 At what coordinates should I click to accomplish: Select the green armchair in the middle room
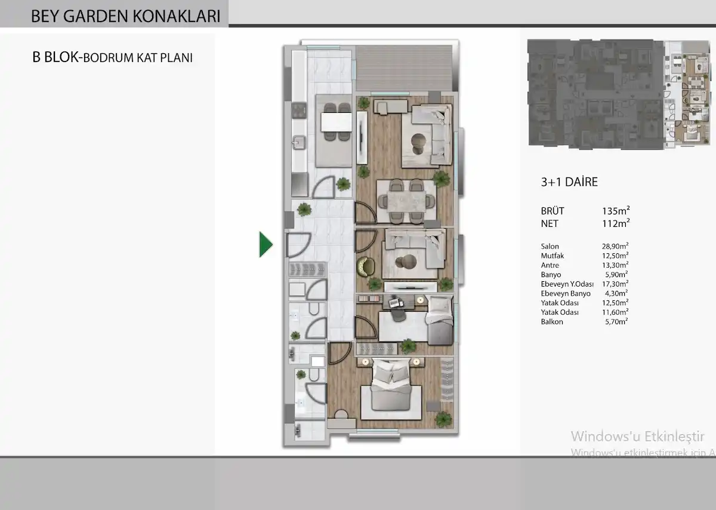point(364,264)
